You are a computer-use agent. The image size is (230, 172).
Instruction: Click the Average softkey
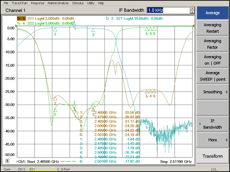213,13
